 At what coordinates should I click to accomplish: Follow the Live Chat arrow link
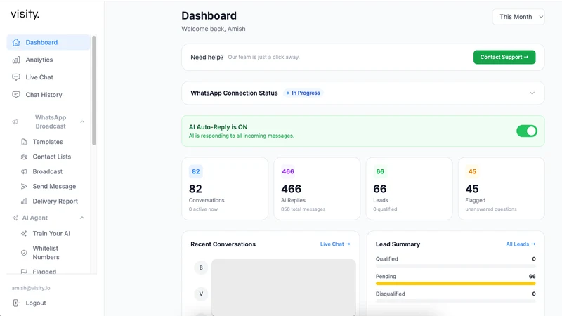[335, 244]
